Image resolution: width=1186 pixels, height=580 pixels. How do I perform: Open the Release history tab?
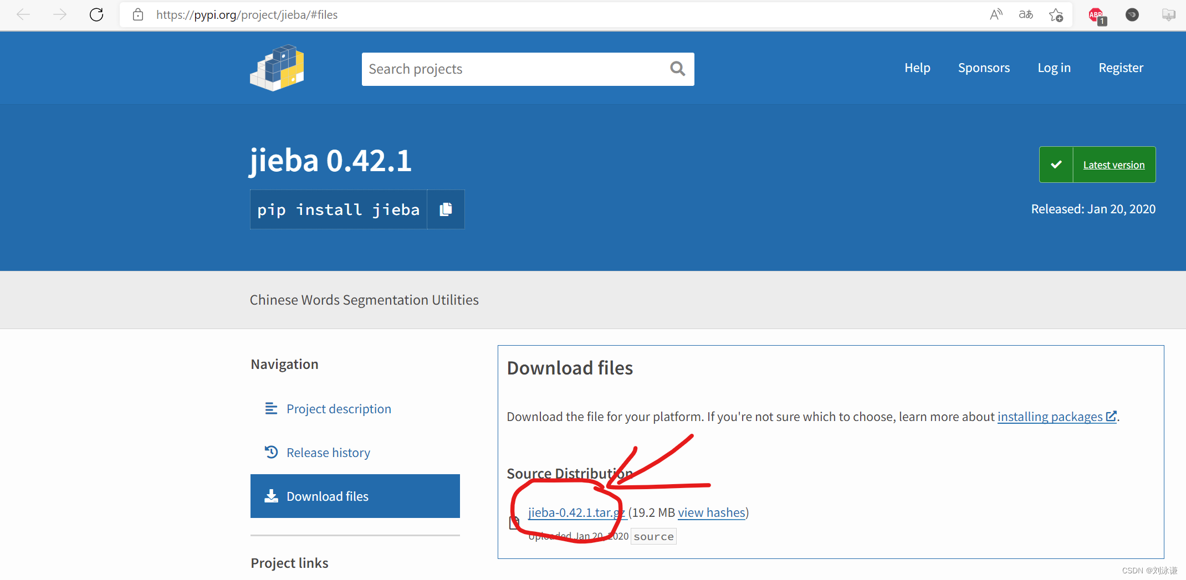[355, 453]
